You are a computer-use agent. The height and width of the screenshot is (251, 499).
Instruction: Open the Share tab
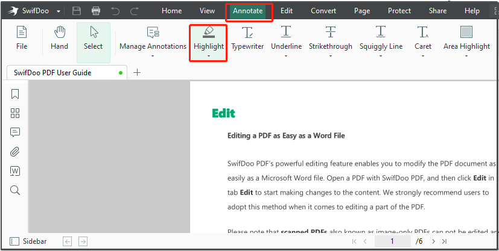[x=437, y=11]
